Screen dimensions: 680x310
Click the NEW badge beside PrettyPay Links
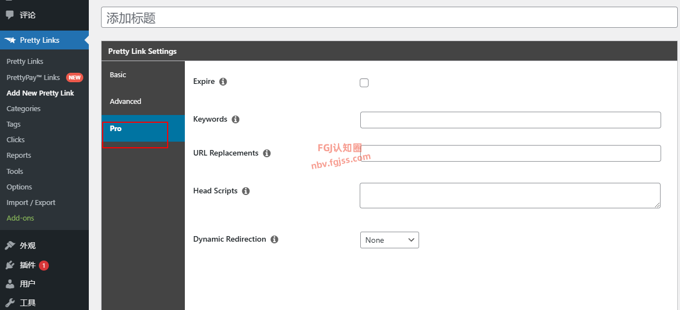tap(75, 77)
